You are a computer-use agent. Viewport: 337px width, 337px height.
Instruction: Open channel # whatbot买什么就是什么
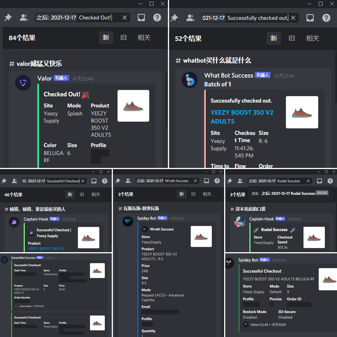tap(213, 60)
